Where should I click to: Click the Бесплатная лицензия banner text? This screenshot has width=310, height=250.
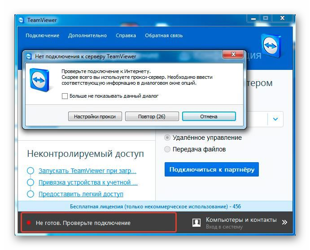click(x=155, y=207)
